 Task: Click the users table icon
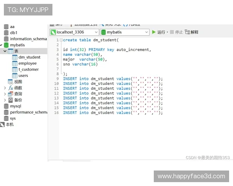(x=15, y=76)
